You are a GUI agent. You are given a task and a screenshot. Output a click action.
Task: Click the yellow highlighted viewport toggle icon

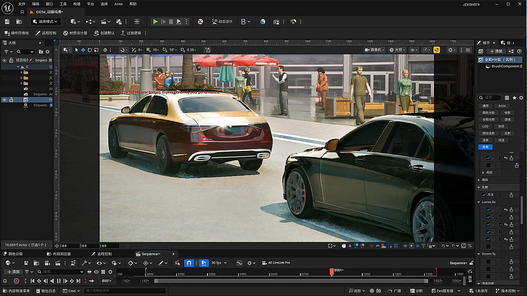click(436, 50)
